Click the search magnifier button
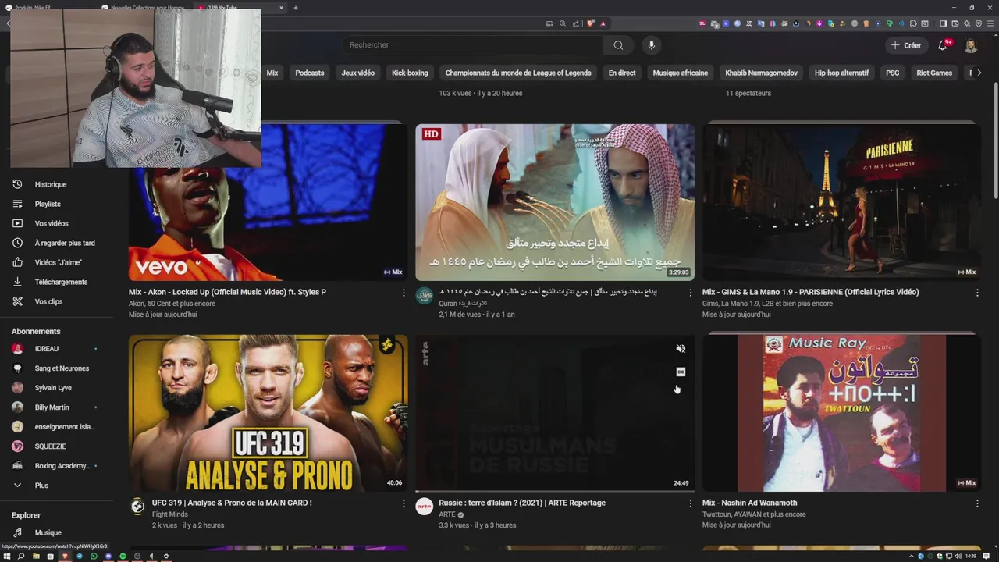This screenshot has width=999, height=562. (x=618, y=45)
